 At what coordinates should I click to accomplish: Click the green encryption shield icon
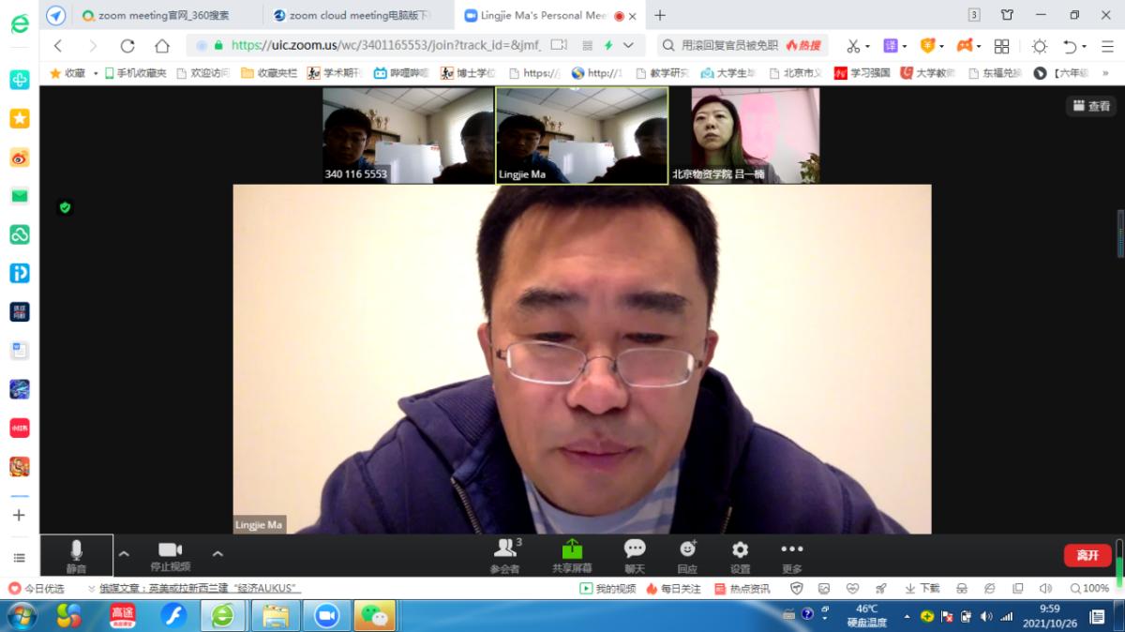click(x=65, y=207)
